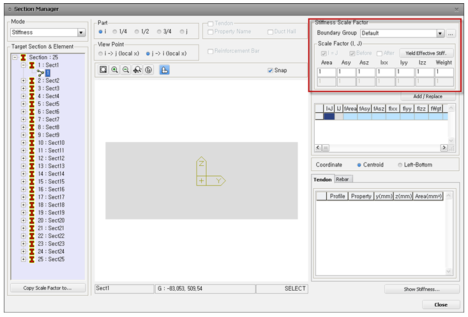
Task: Expand the 22 : Sect22 tree node
Action: tap(23, 235)
